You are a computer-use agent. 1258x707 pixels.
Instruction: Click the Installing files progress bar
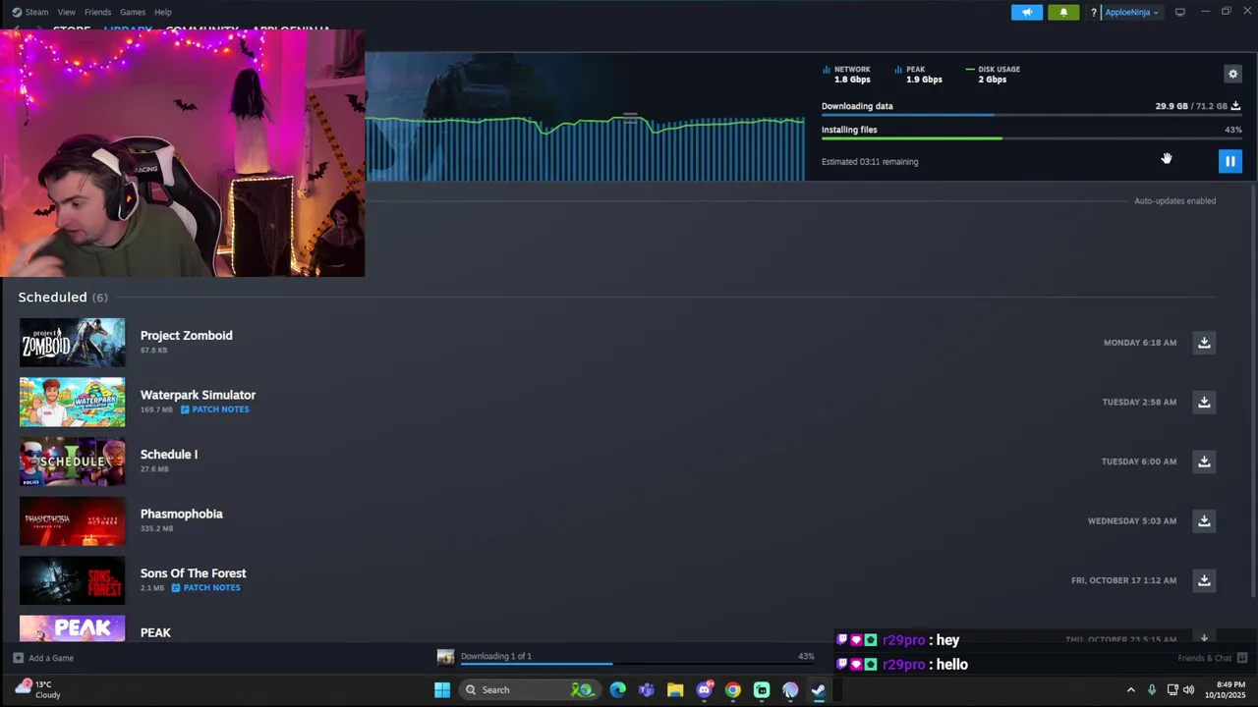point(1031,138)
